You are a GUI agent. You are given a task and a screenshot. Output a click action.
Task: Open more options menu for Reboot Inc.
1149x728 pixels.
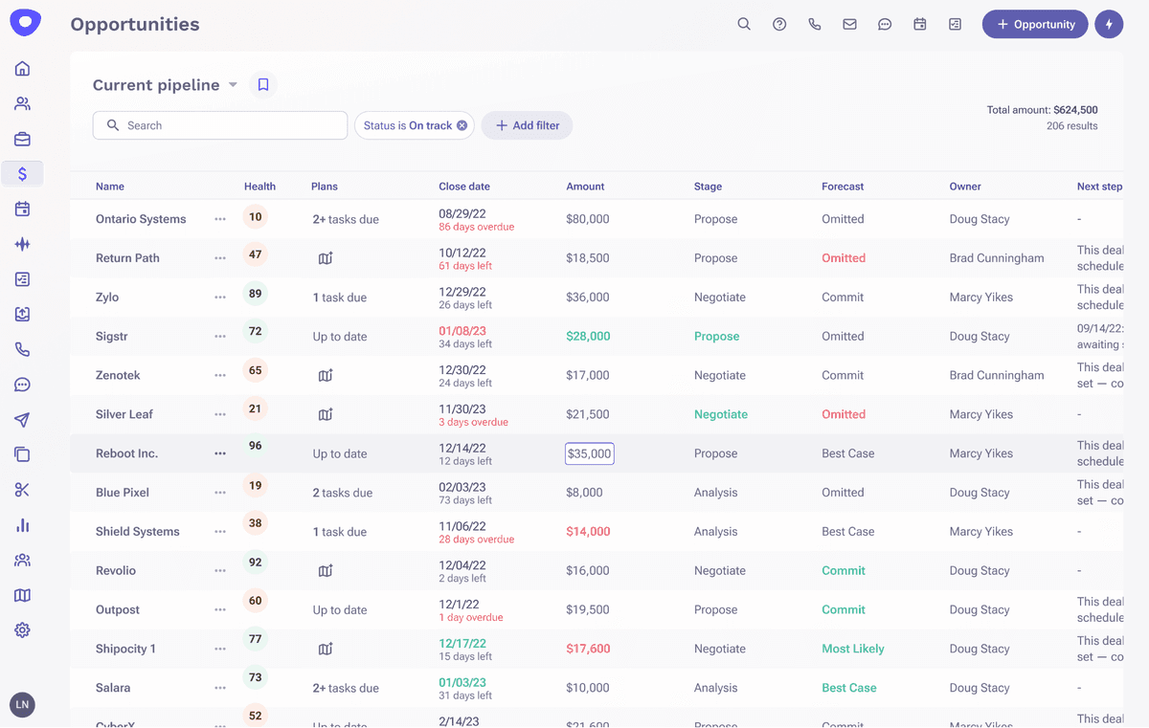(220, 453)
